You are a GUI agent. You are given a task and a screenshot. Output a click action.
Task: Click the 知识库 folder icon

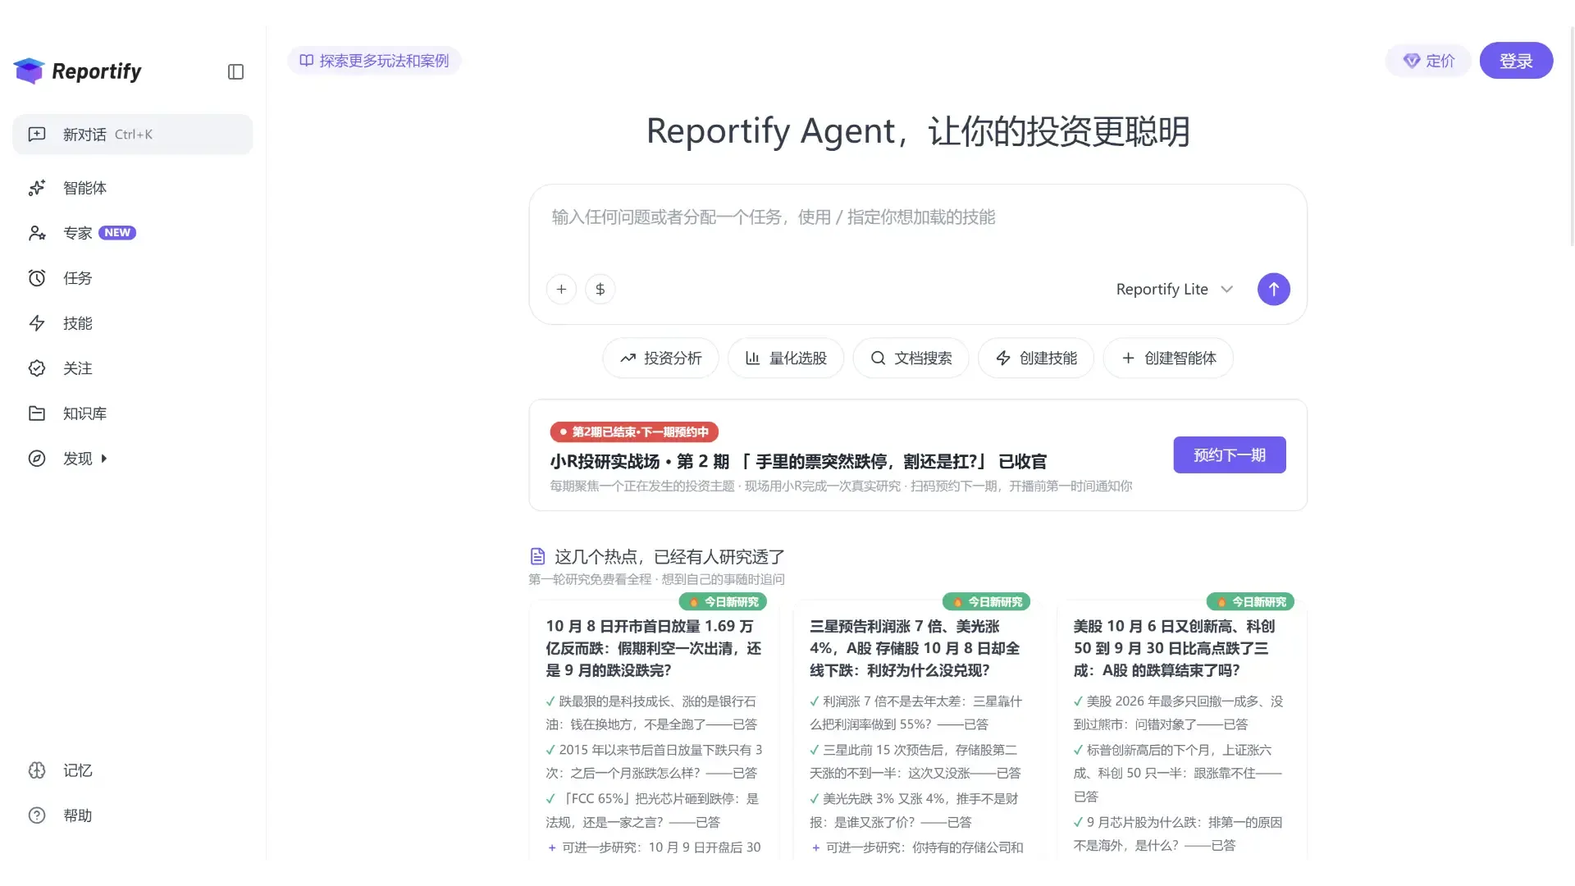[x=37, y=413]
